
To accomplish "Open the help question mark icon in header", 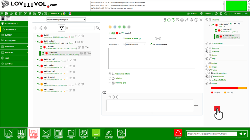I will [225, 14].
